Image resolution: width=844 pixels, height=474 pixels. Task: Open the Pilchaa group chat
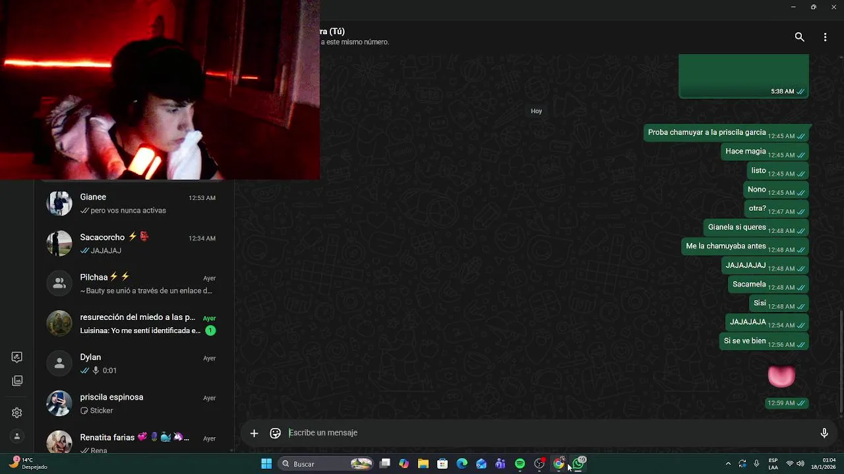[134, 284]
